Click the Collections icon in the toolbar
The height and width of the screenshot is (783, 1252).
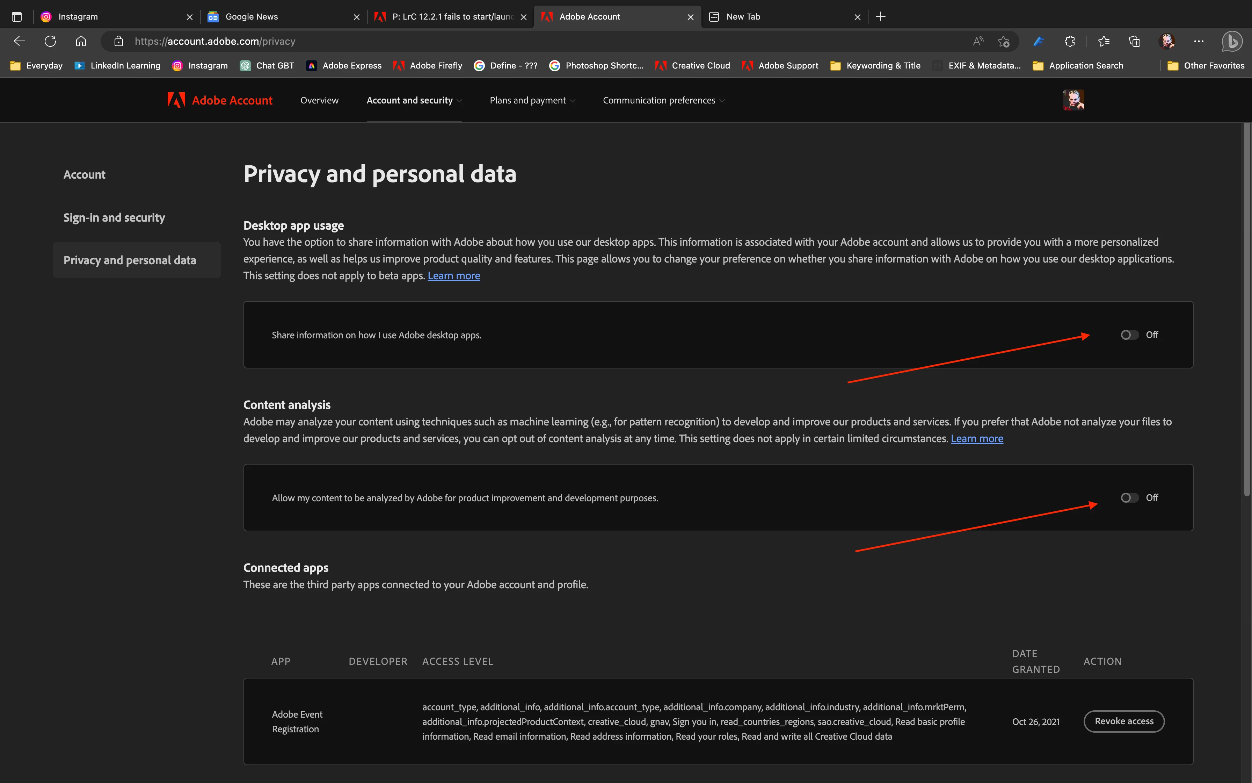pos(1135,42)
